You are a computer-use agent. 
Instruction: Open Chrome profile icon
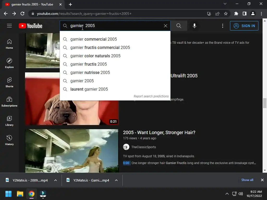[x=253, y=14]
